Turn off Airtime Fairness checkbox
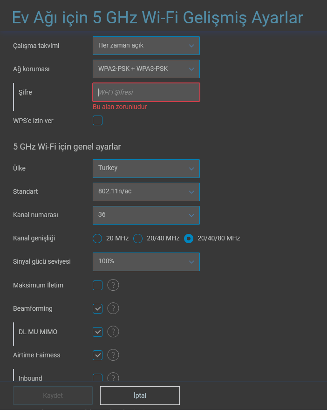Screen dimensions: 327x410 [97, 355]
